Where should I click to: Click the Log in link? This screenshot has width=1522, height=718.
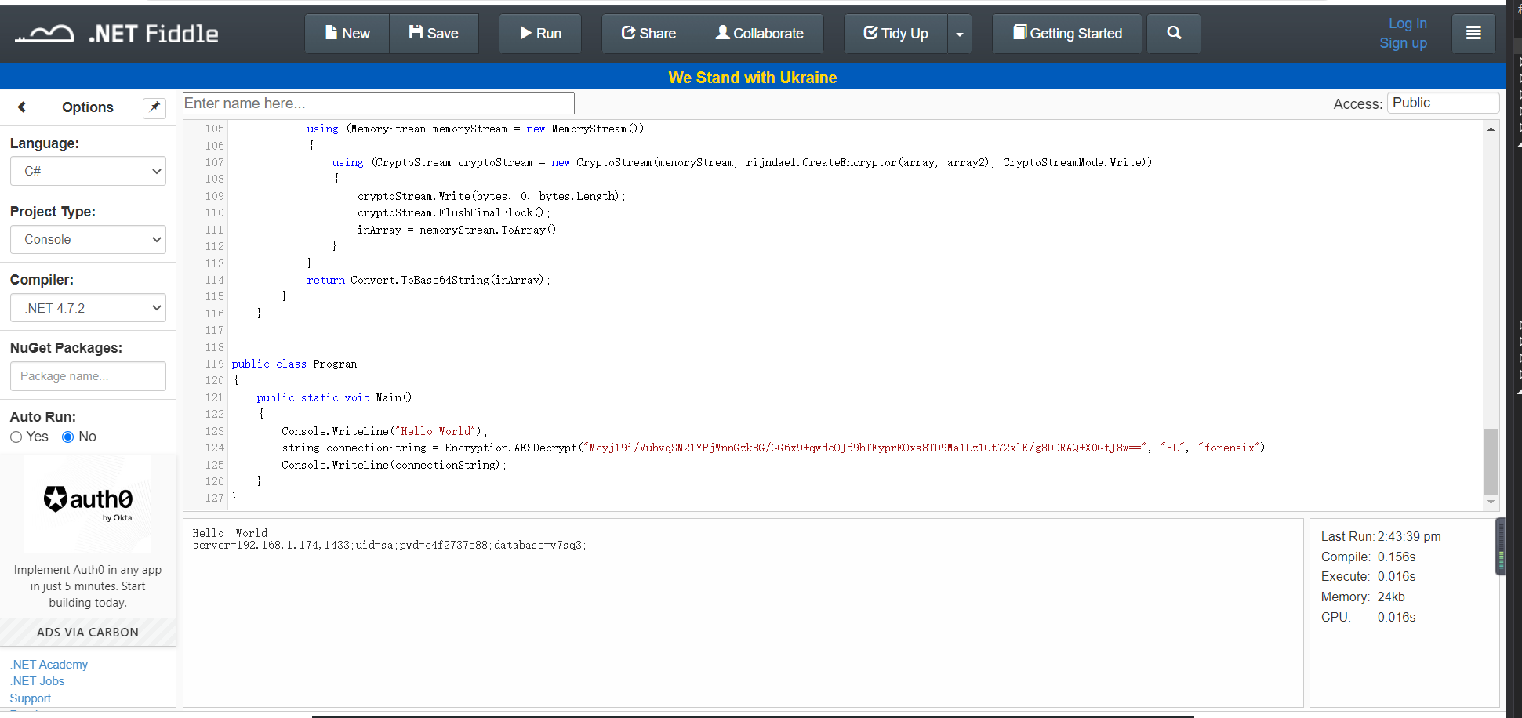tap(1408, 24)
